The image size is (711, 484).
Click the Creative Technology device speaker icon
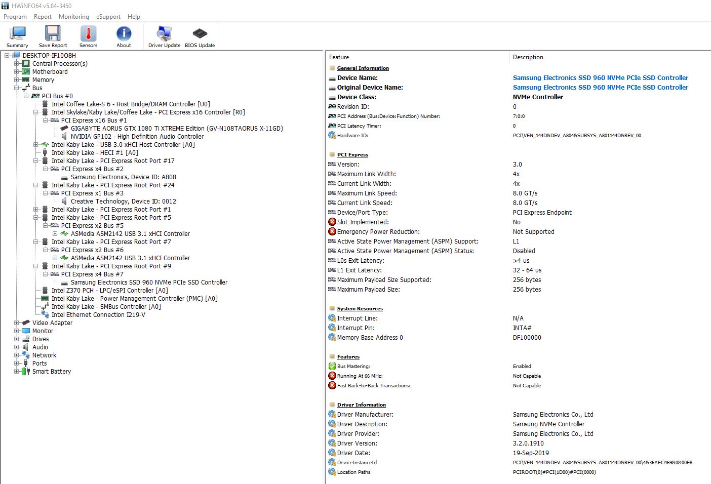tap(64, 201)
